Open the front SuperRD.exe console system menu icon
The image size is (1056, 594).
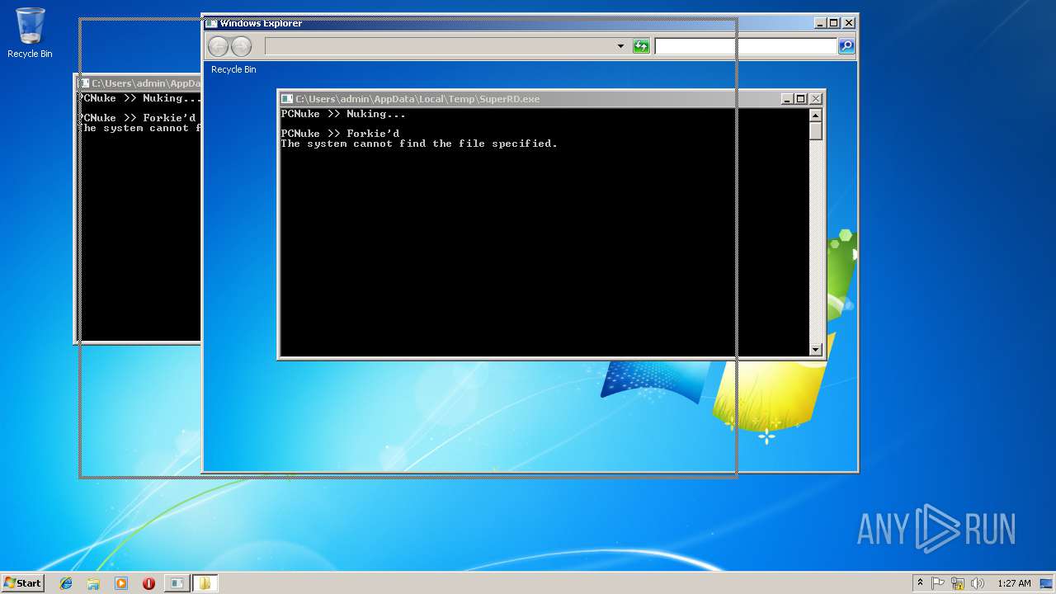click(287, 99)
